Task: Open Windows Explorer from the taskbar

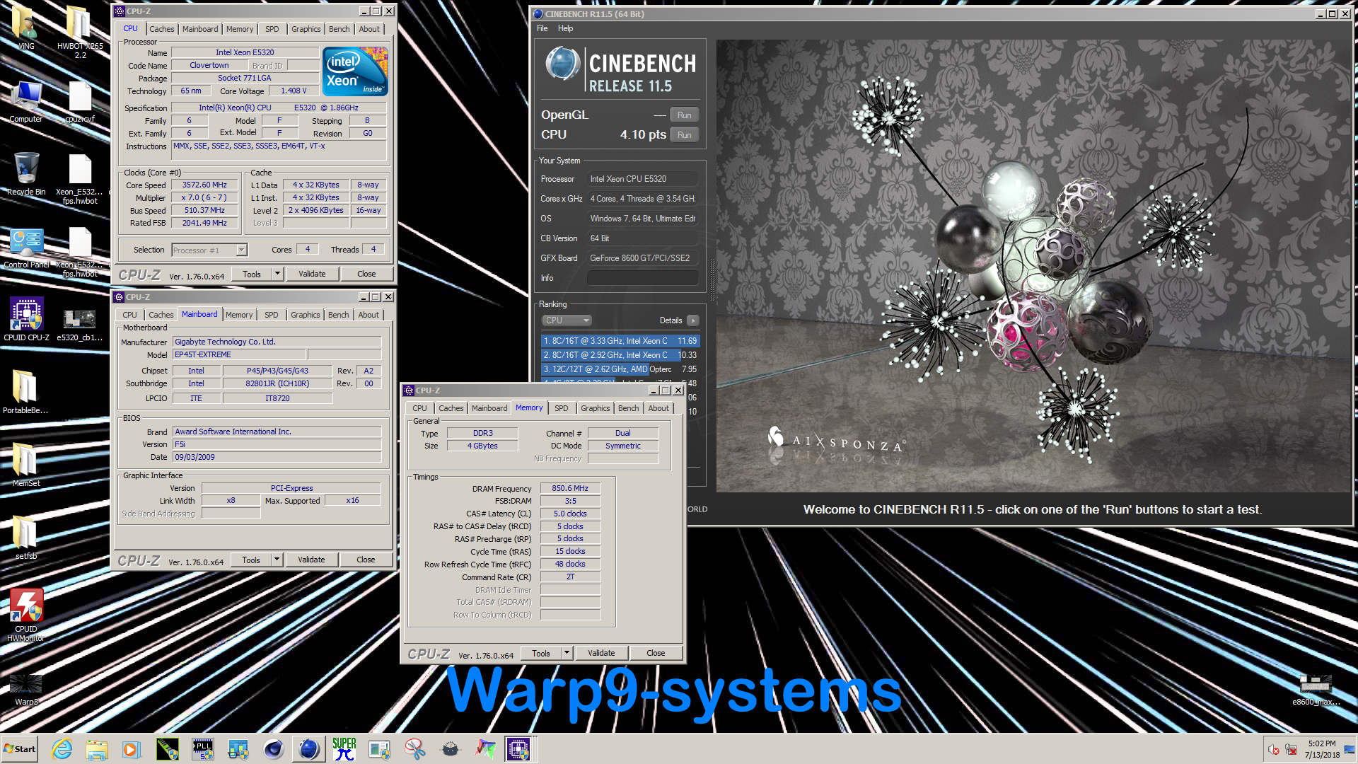Action: click(x=97, y=749)
